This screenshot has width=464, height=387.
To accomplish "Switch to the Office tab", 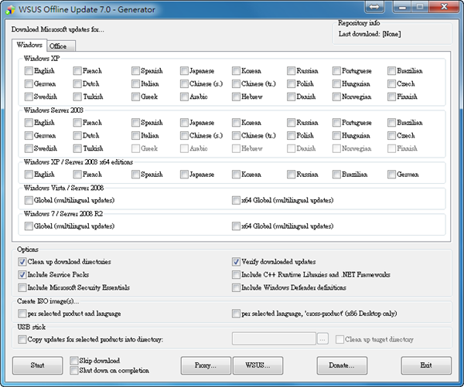I will pos(61,46).
